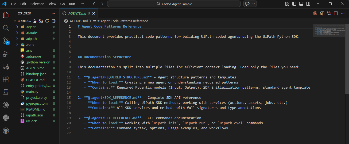Screen dimensions: 349x144
Task: Open the Explorer view in activity bar
Action: pos(6,15)
